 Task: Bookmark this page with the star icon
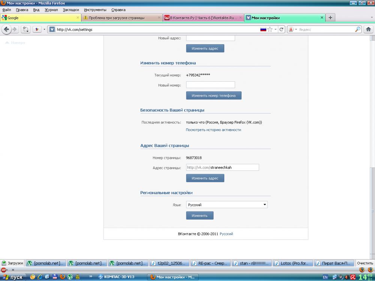(270, 29)
